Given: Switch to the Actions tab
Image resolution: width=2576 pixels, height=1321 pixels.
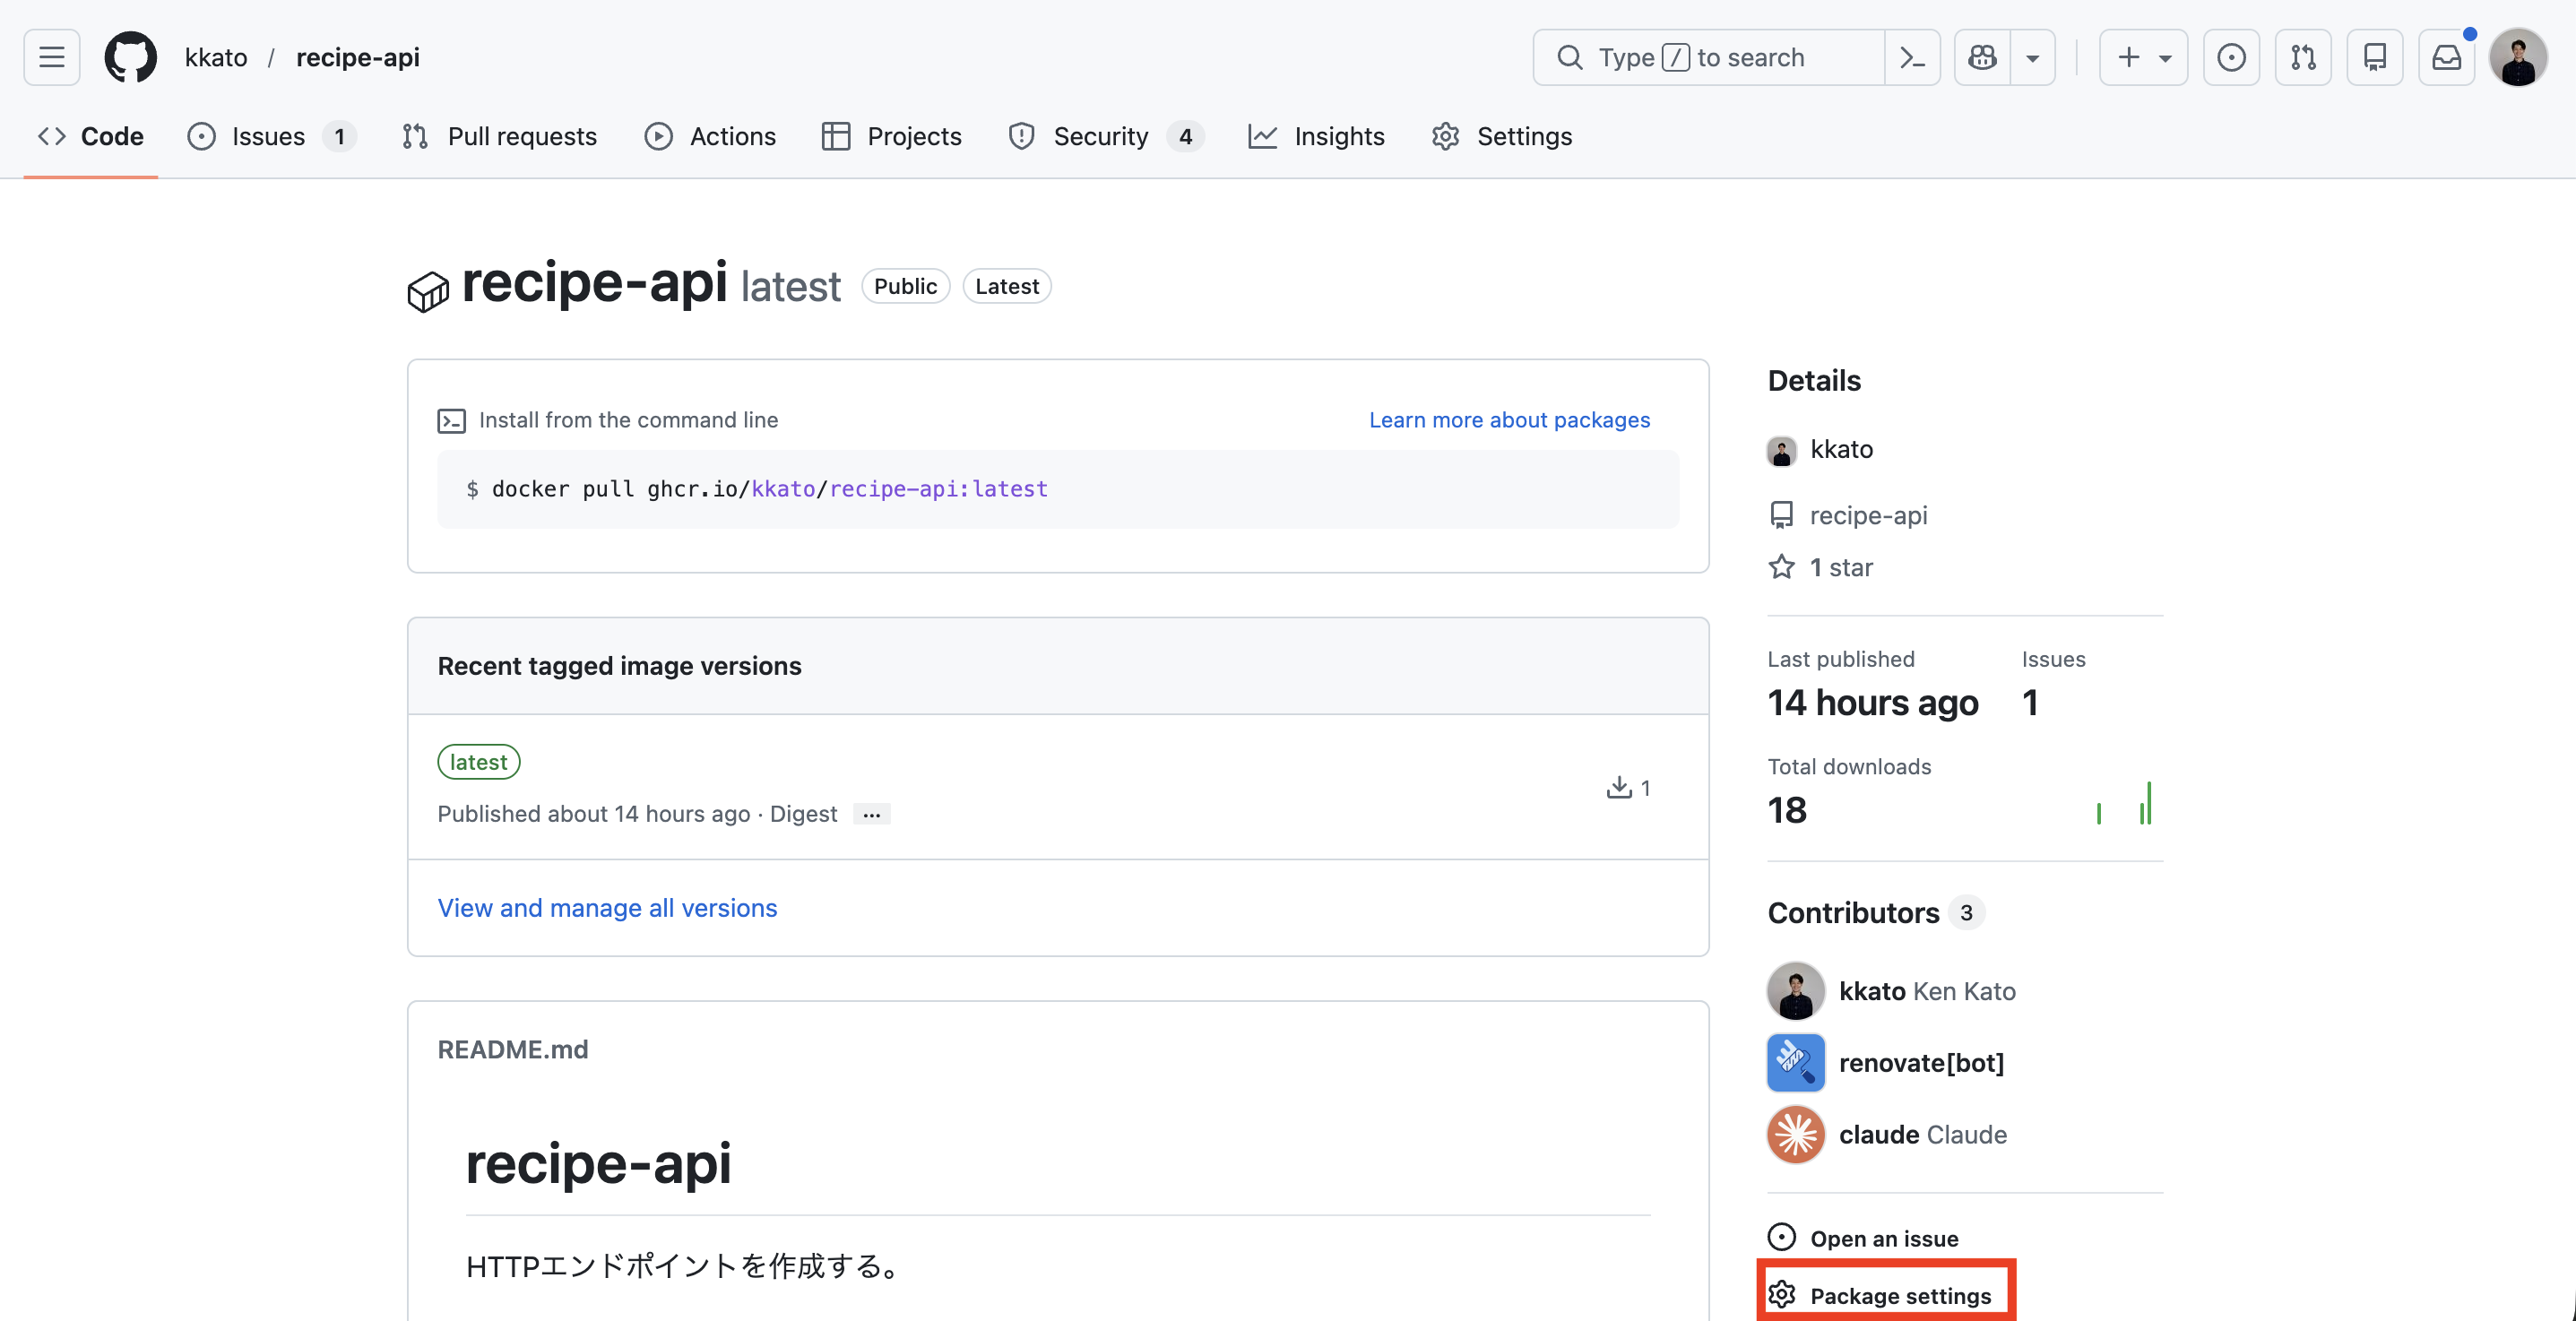Looking at the screenshot, I should pos(710,136).
